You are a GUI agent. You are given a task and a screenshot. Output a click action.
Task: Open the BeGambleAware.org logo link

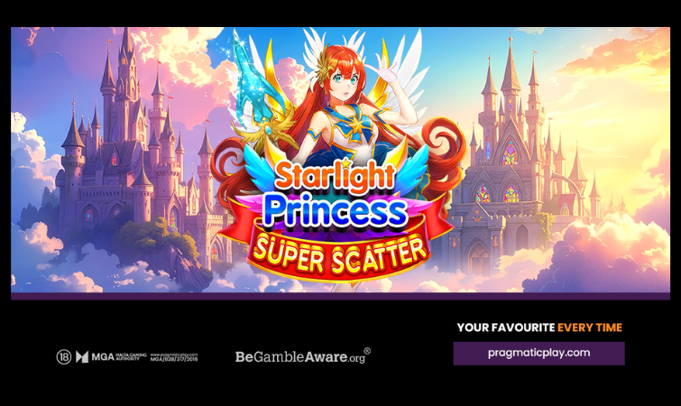pos(303,356)
